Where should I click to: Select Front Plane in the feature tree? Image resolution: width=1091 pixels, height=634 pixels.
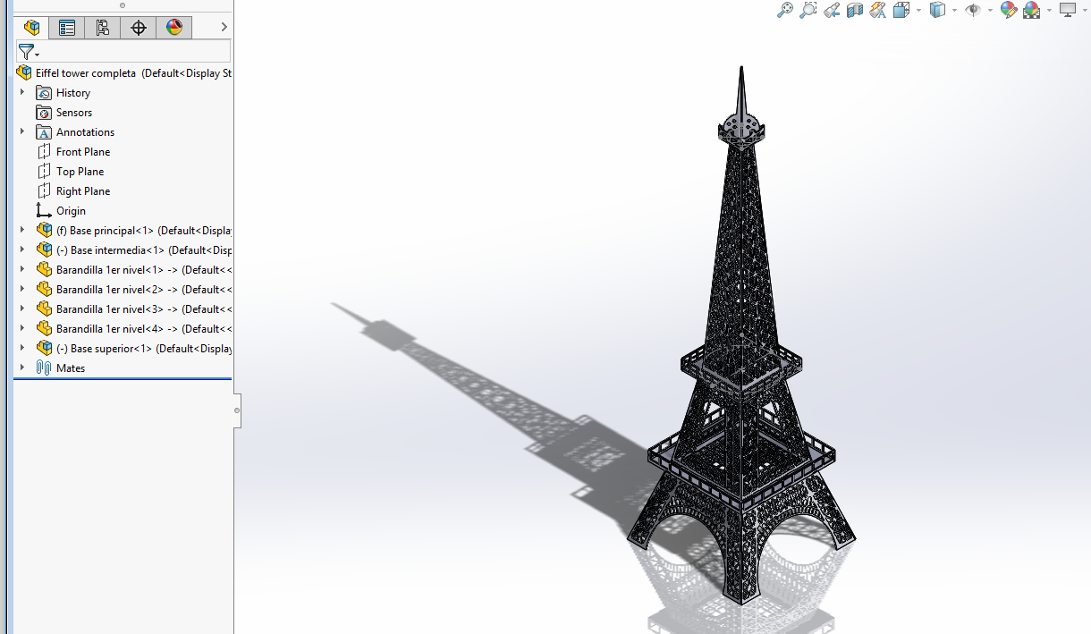point(82,152)
